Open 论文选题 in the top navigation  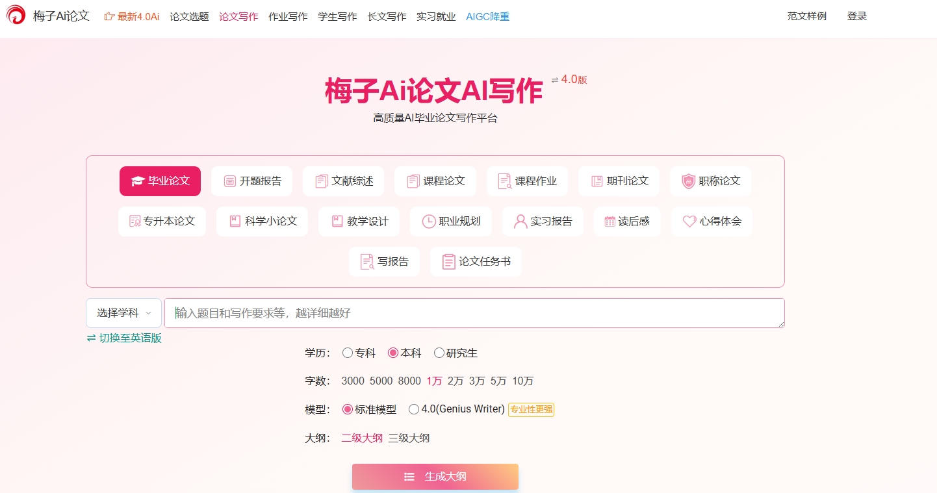189,17
